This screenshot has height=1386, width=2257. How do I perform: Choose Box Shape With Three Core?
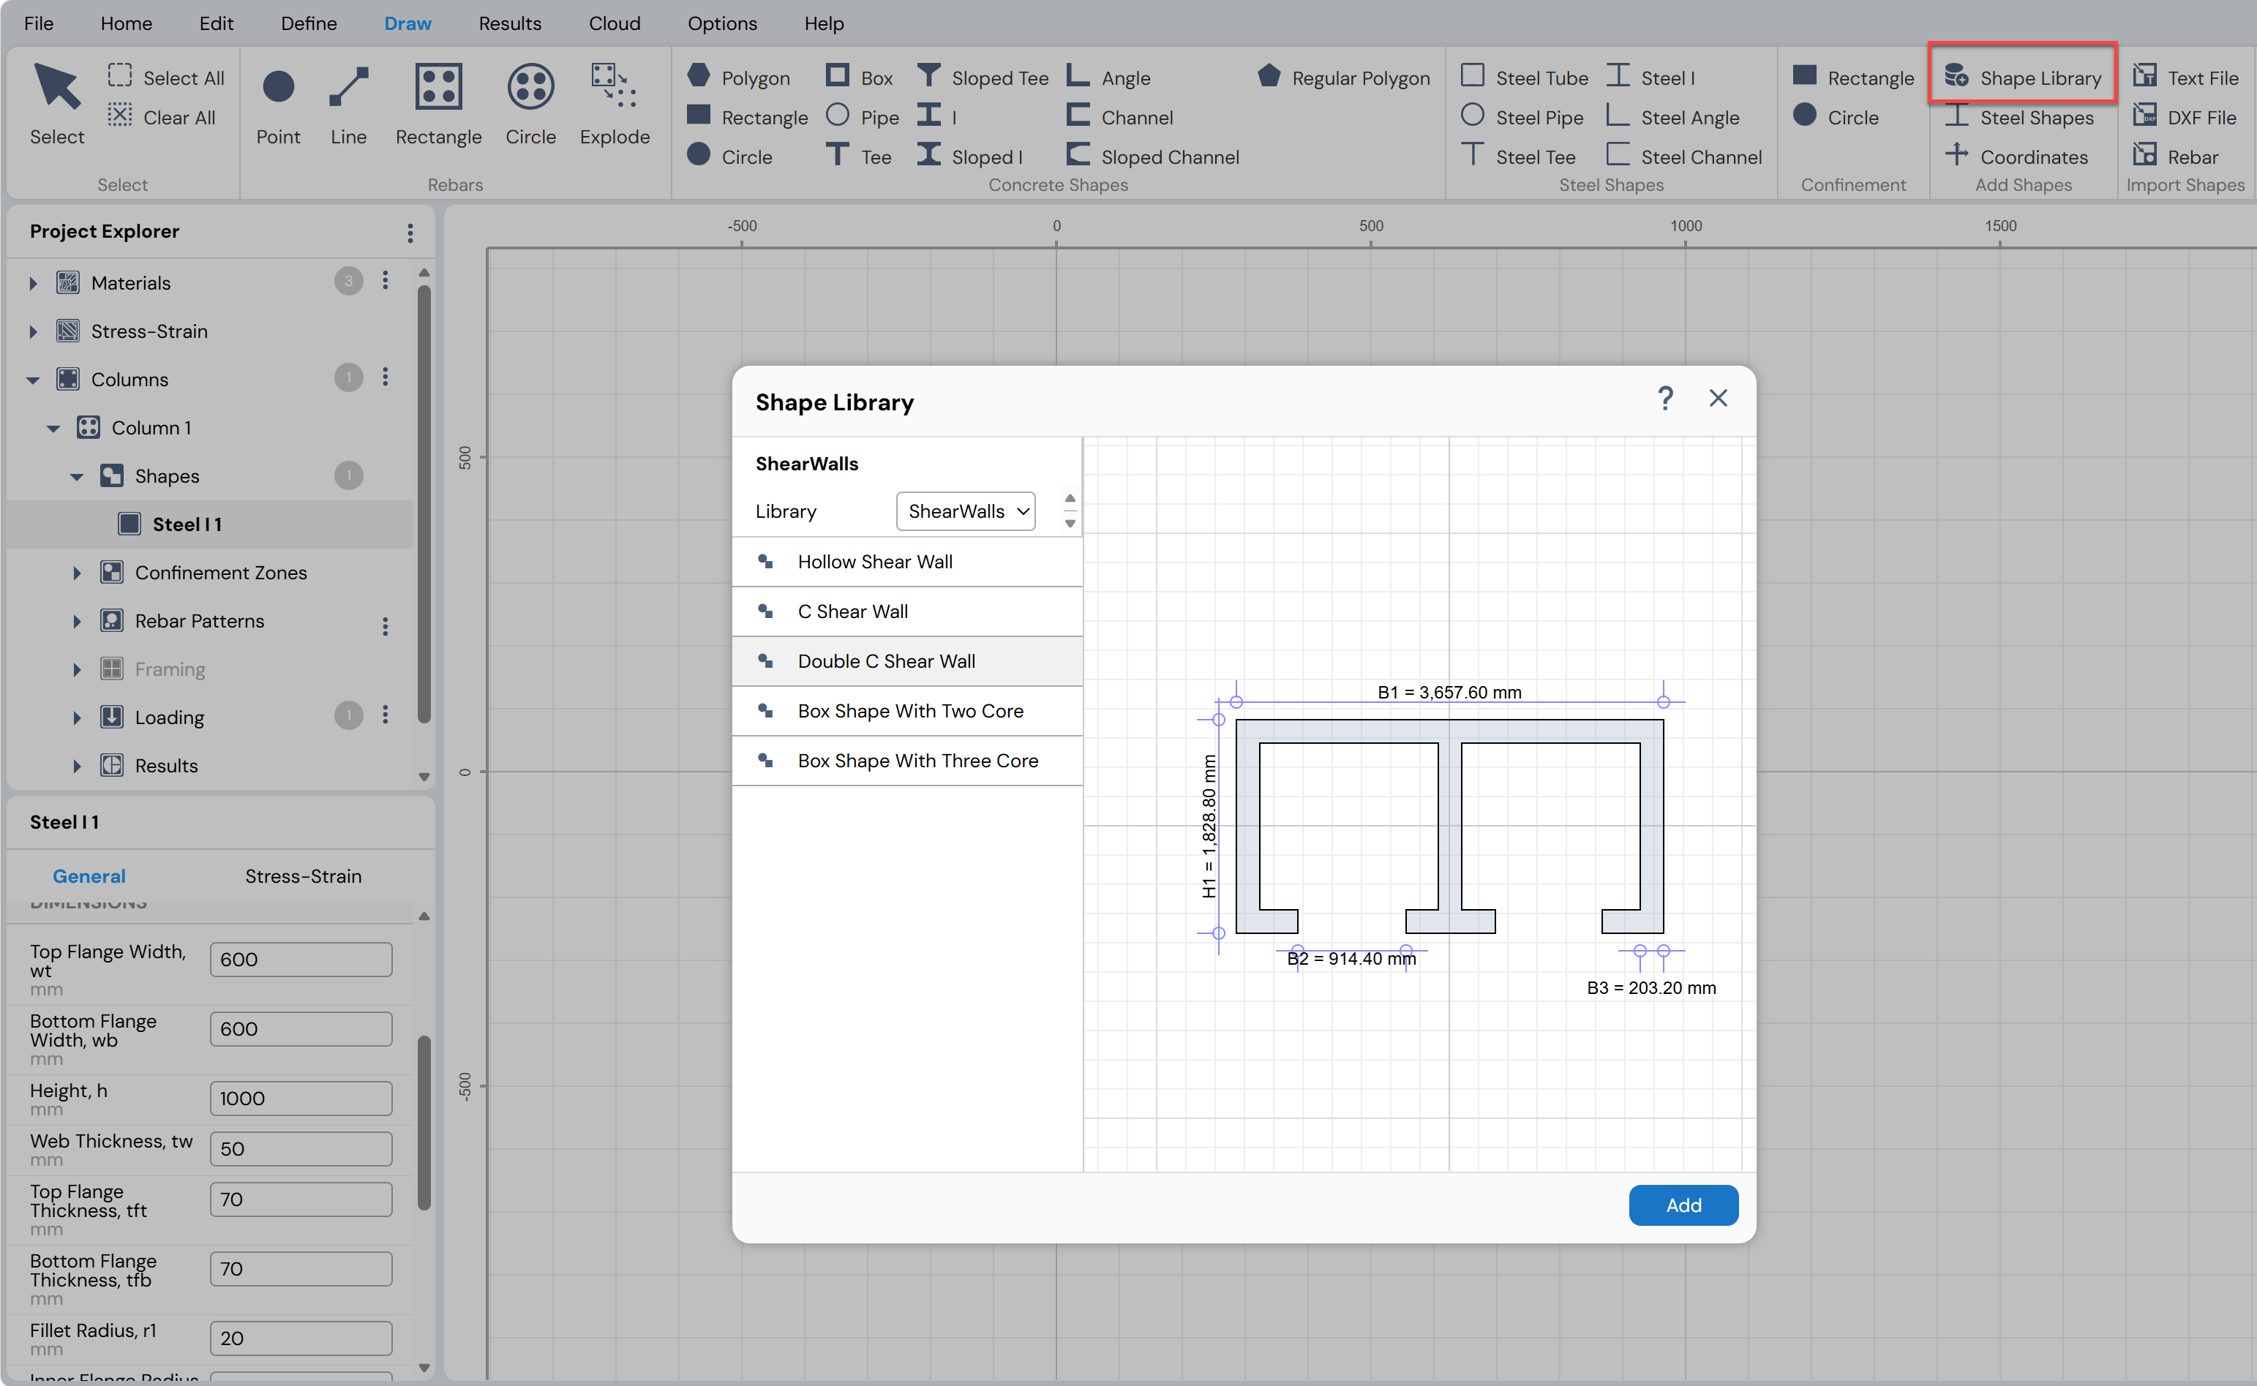[x=906, y=760]
